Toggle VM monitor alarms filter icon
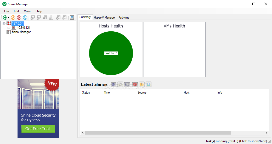This screenshot has width=272, height=144. [x=127, y=84]
